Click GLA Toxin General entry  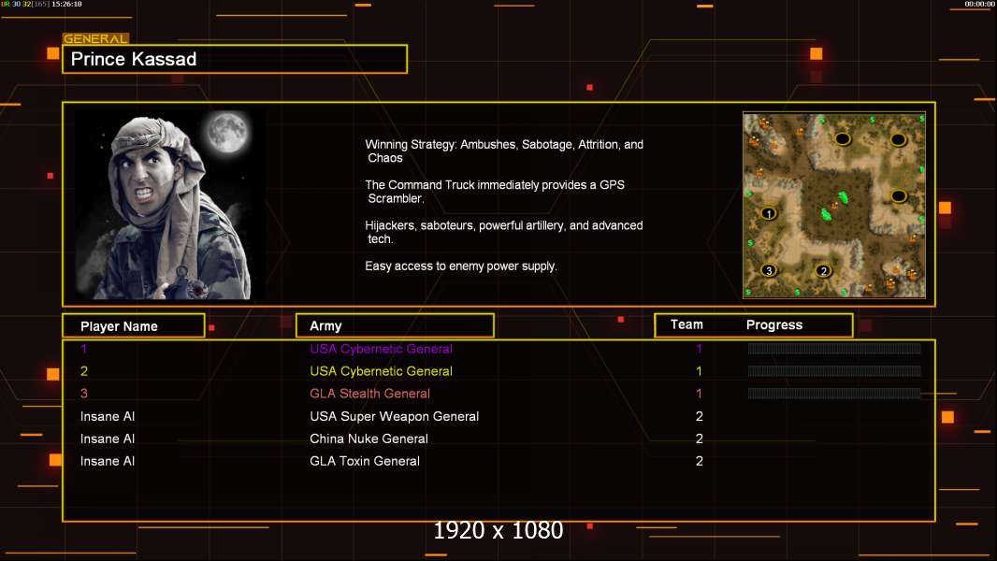click(x=365, y=461)
